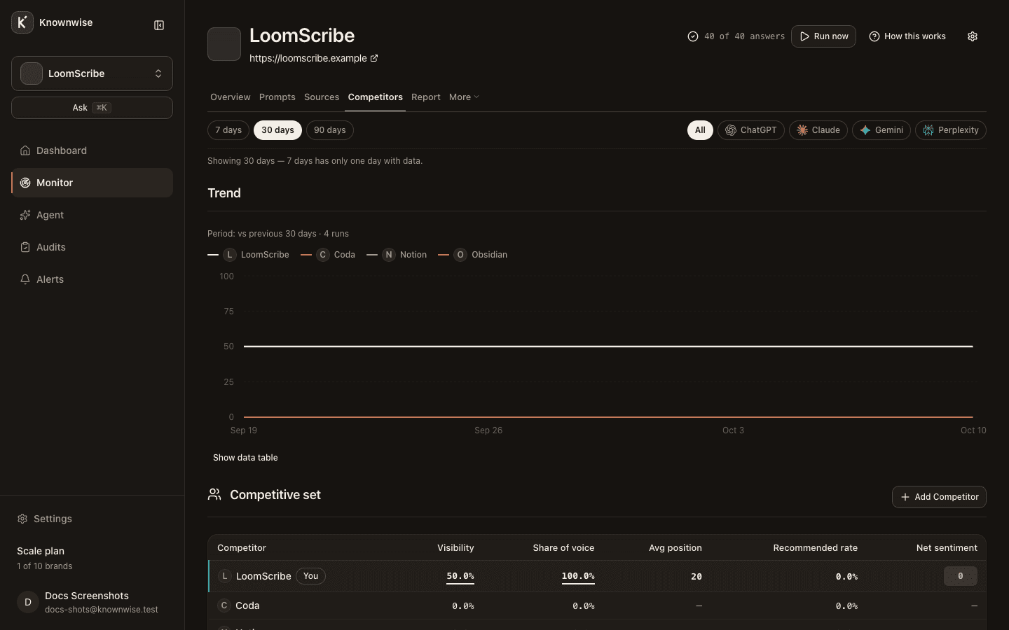Select the 90 days range
1009x630 pixels.
[x=330, y=130]
